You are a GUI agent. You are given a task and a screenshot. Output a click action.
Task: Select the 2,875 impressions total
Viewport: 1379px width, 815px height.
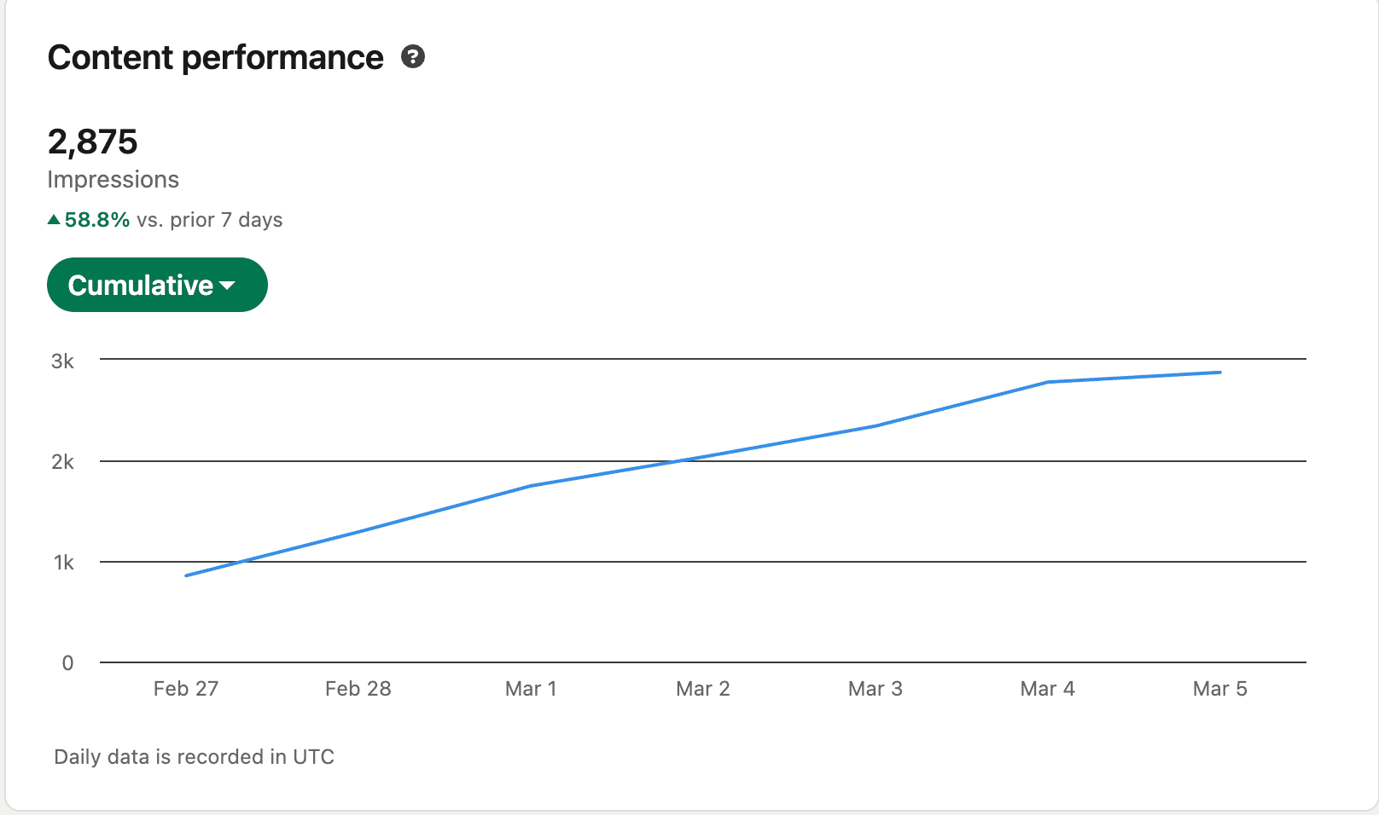[x=93, y=142]
